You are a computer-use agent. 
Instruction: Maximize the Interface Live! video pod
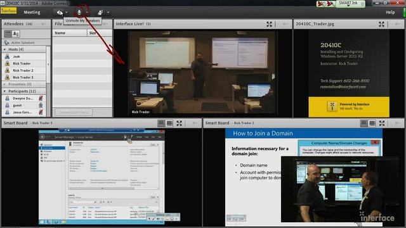point(269,24)
